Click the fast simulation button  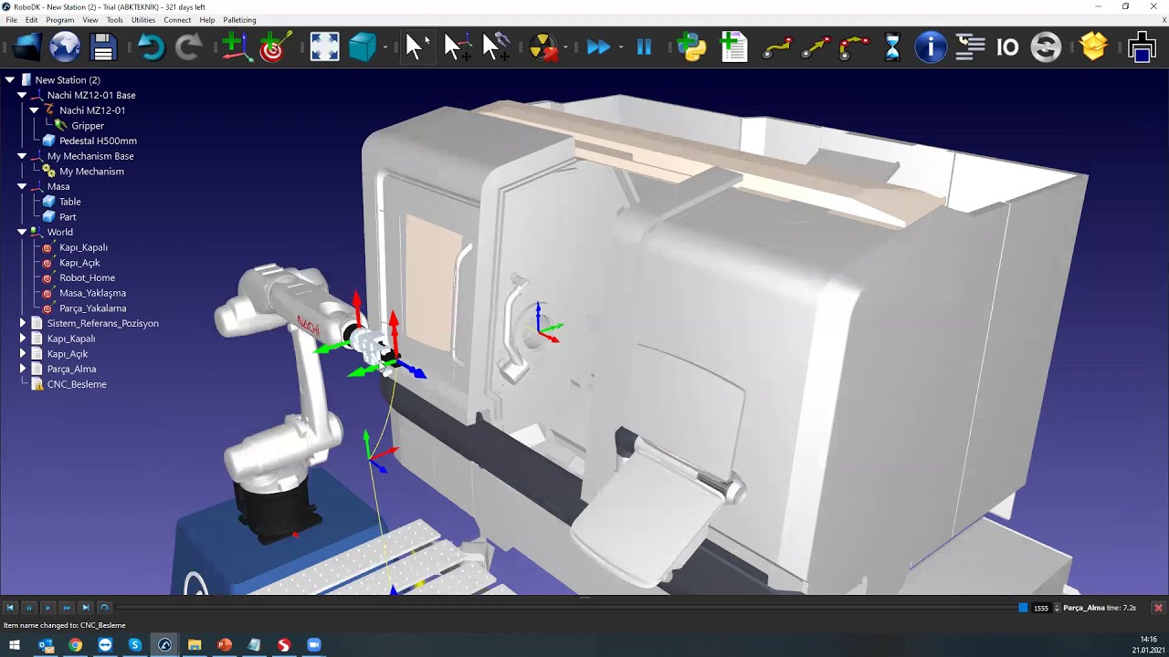click(x=598, y=47)
